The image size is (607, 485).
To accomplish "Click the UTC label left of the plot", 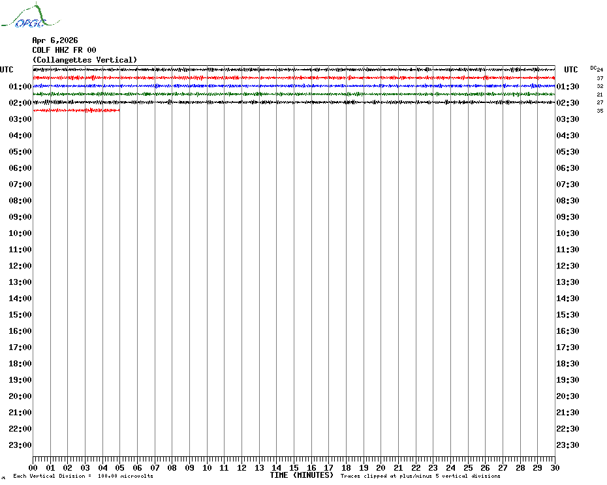I will pyautogui.click(x=7, y=70).
